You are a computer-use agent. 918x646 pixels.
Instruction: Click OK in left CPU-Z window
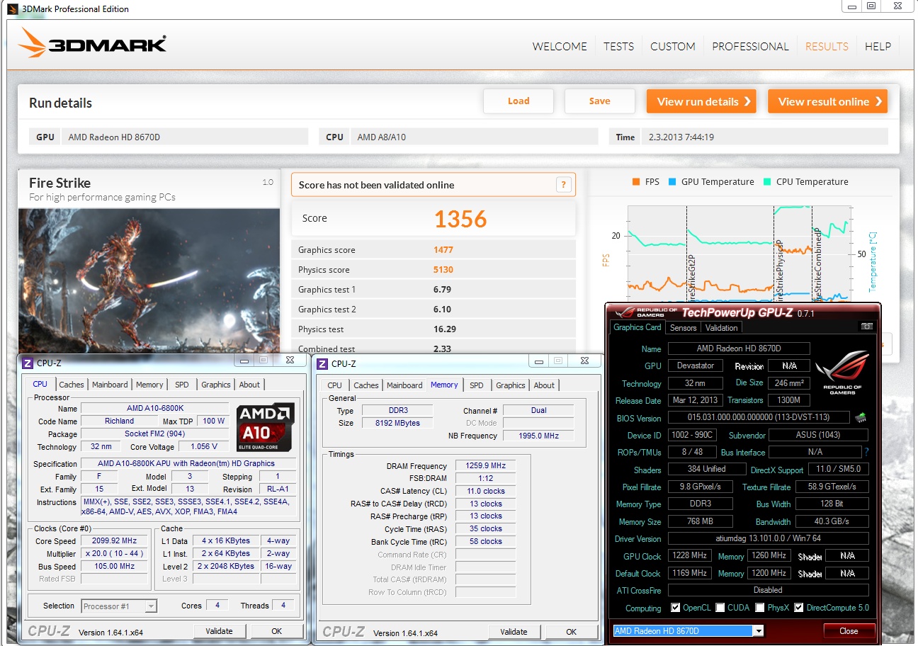coord(276,631)
